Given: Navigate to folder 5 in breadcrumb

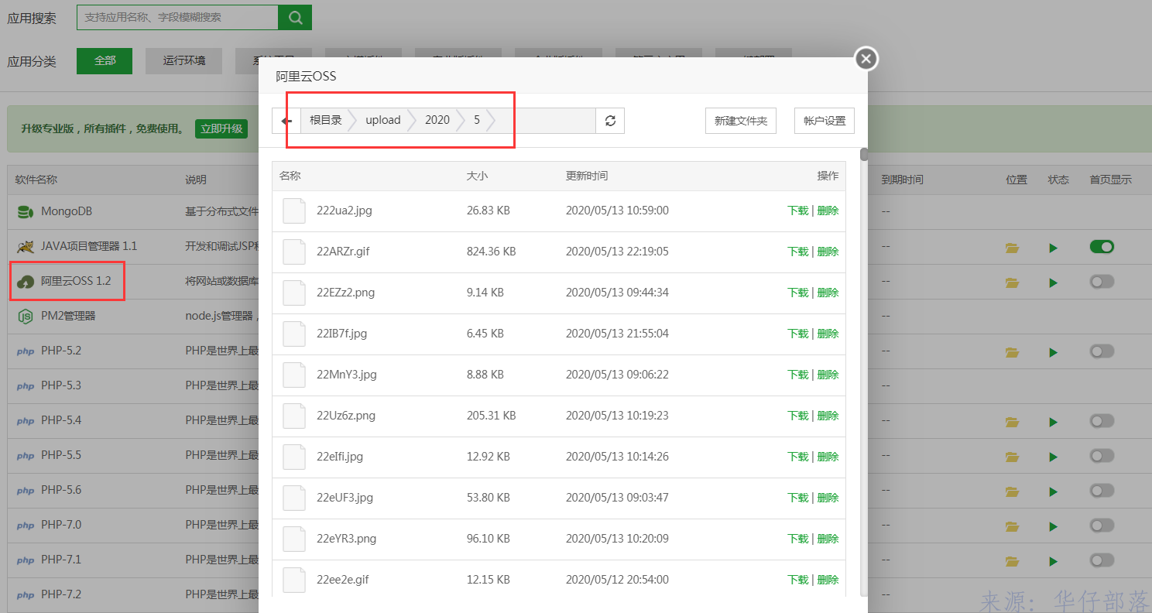Looking at the screenshot, I should (477, 121).
